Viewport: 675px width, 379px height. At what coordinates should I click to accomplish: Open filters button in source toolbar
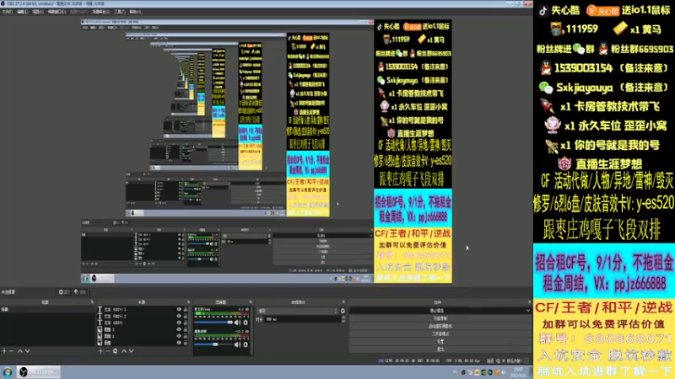point(80,292)
